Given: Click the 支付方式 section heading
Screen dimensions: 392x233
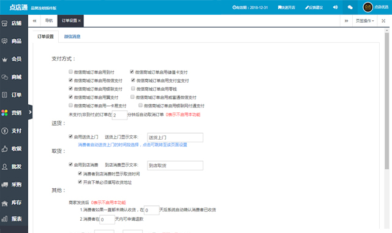Looking at the screenshot, I should [63, 59].
